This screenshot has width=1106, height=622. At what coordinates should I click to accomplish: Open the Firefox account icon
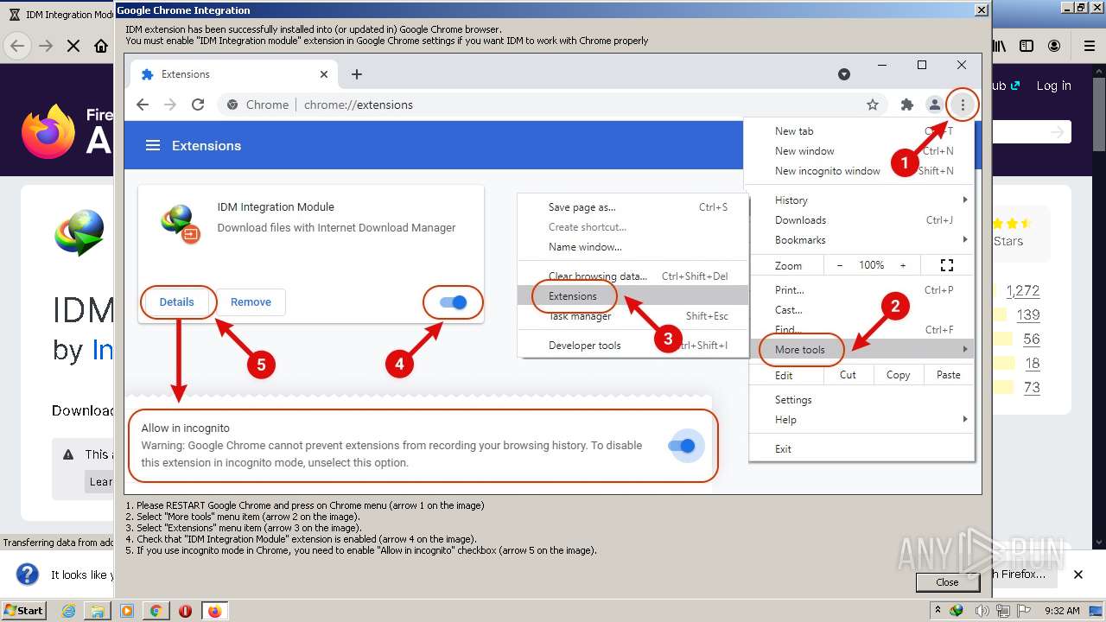(x=1054, y=46)
